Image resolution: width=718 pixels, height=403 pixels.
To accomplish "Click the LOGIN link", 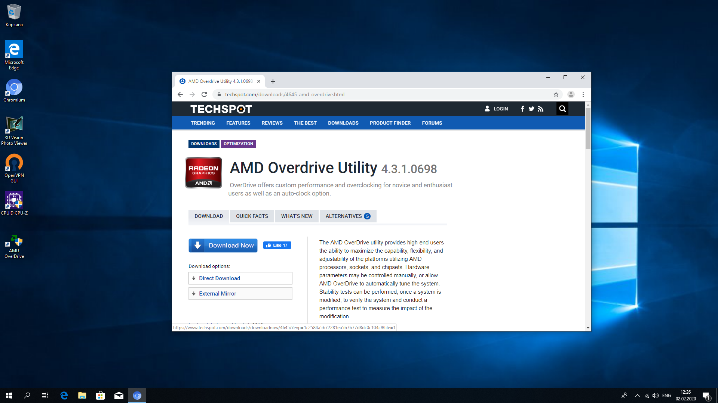I will click(496, 109).
